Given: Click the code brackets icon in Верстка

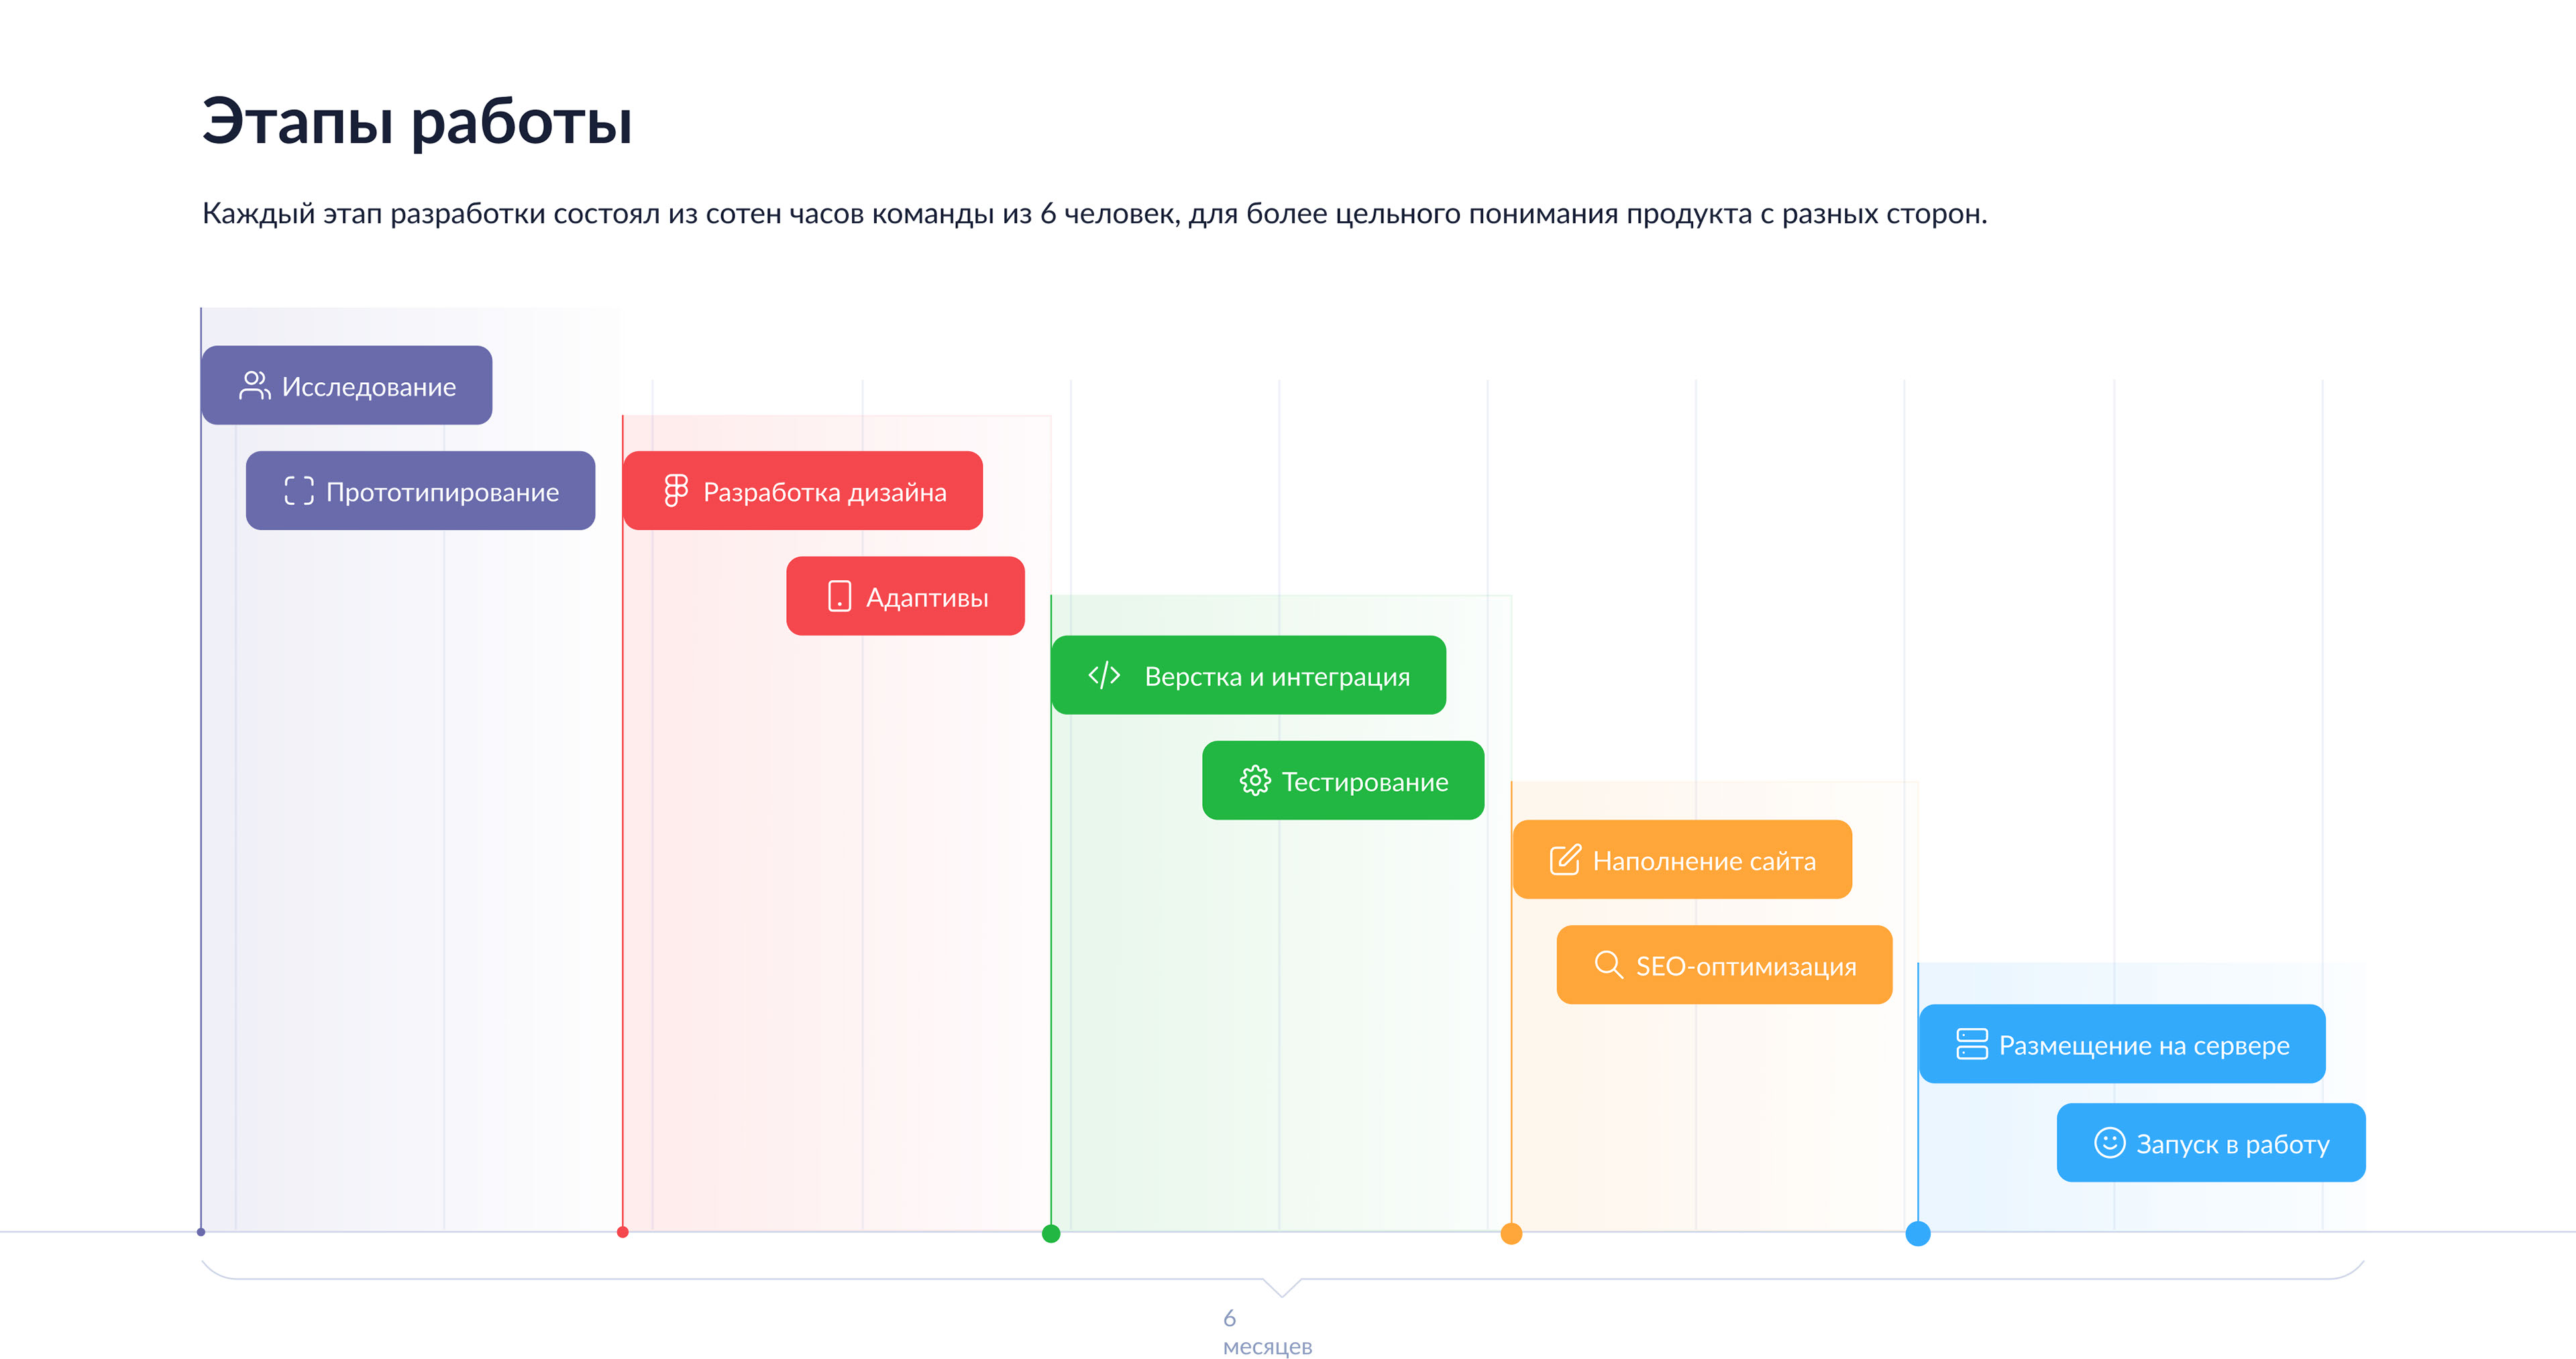Looking at the screenshot, I should [x=1104, y=676].
